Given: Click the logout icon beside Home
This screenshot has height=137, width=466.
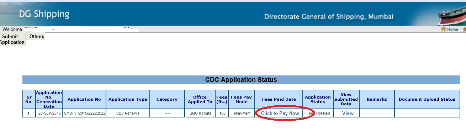Looking at the screenshot, I should [x=464, y=29].
